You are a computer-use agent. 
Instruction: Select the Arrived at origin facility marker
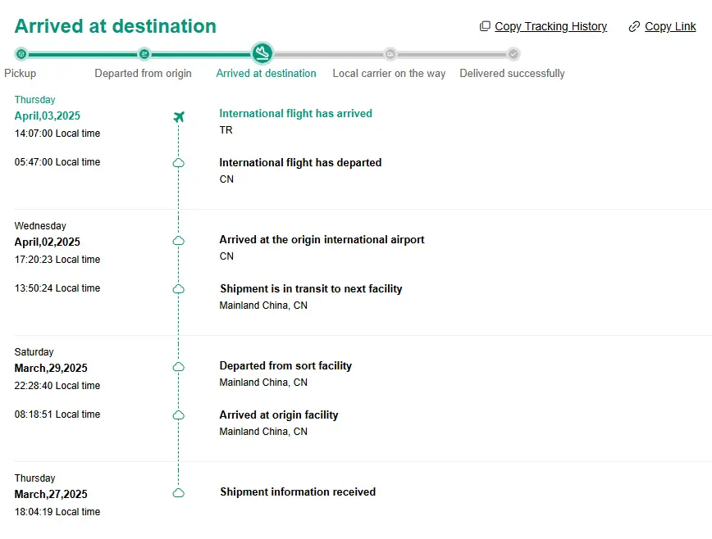[179, 414]
